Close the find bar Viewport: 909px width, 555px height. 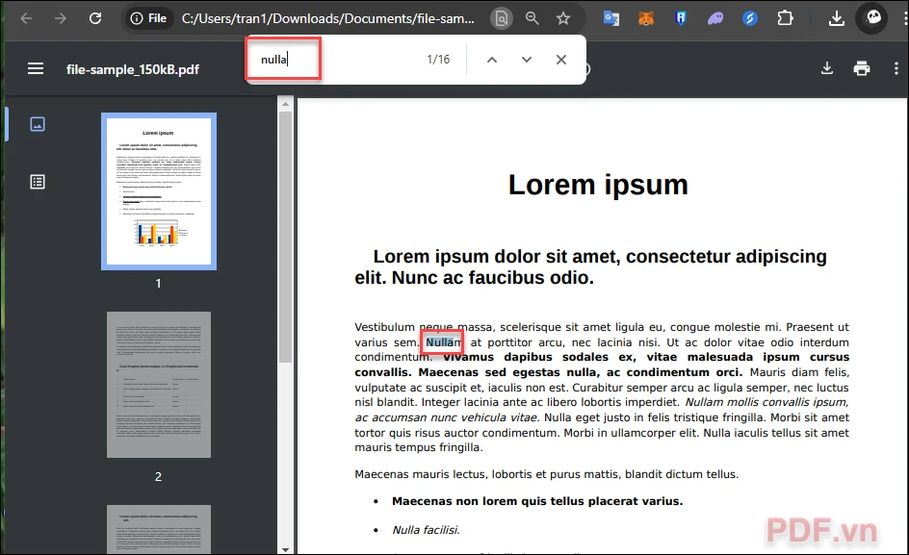tap(561, 59)
